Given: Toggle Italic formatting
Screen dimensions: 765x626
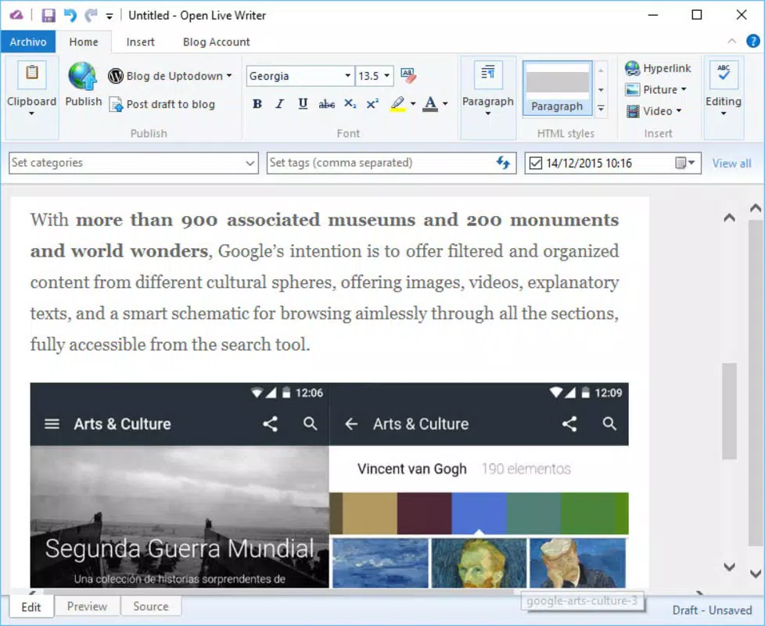Looking at the screenshot, I should (280, 103).
